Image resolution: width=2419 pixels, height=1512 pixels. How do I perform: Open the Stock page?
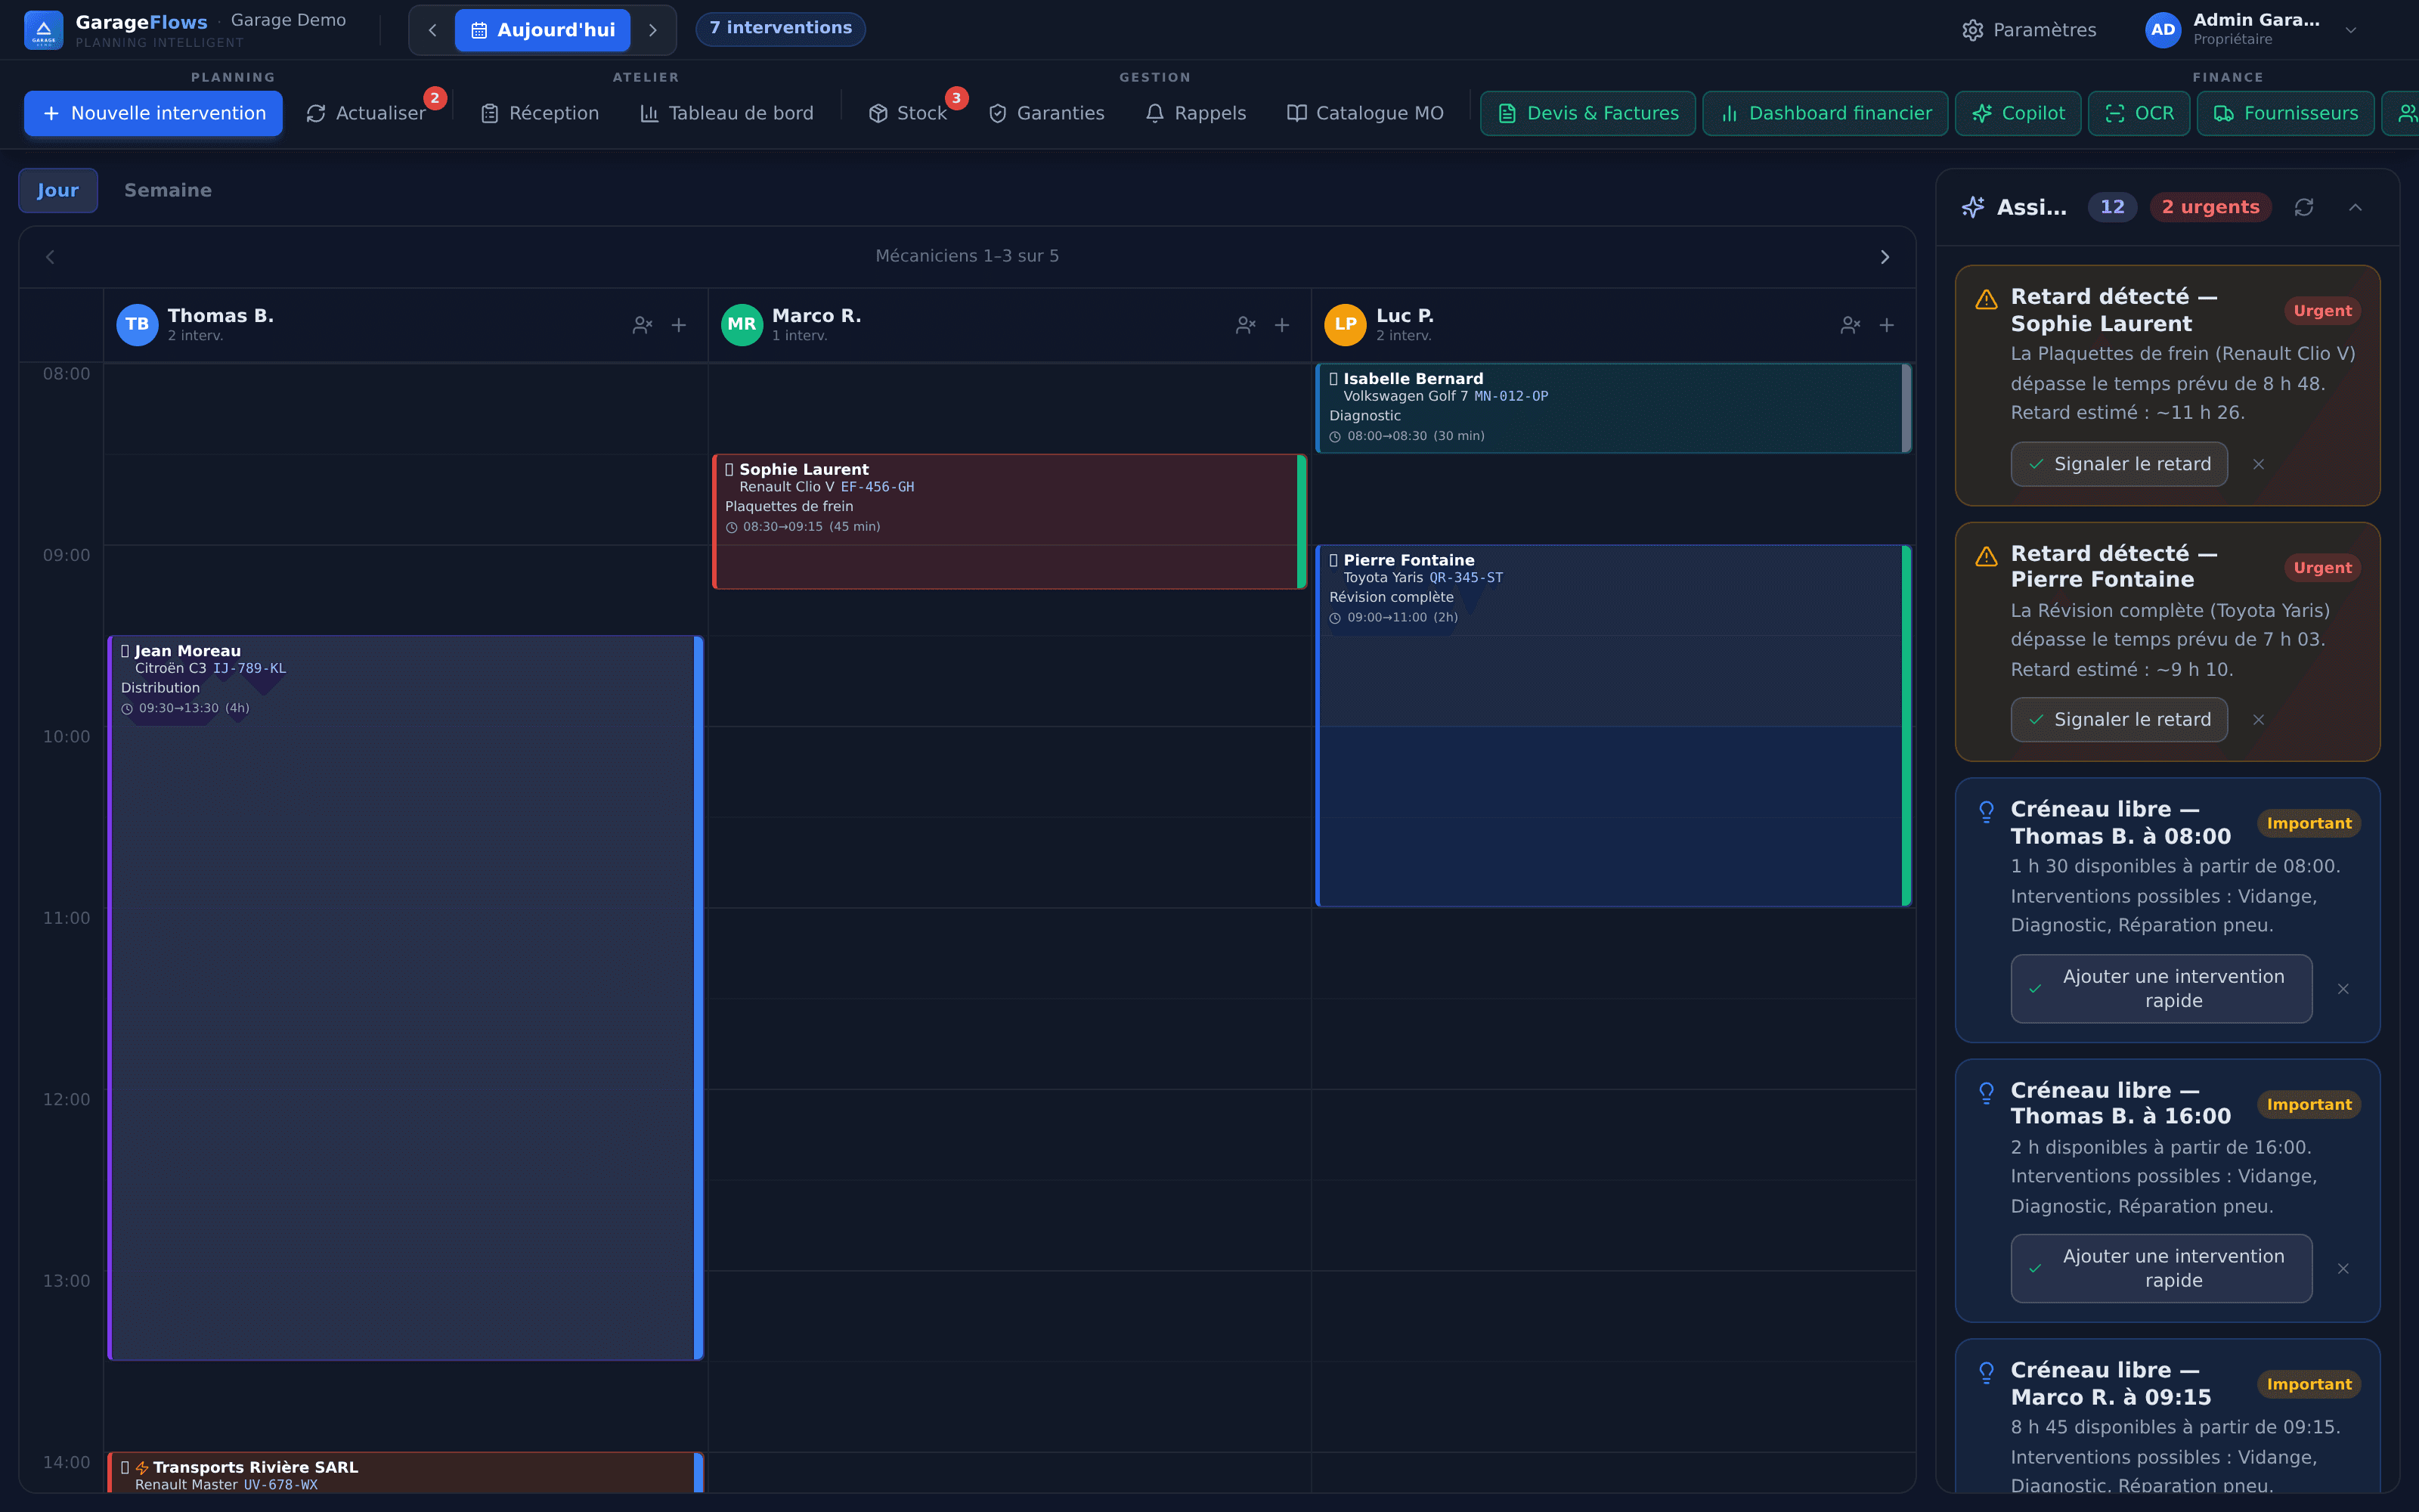coord(908,113)
